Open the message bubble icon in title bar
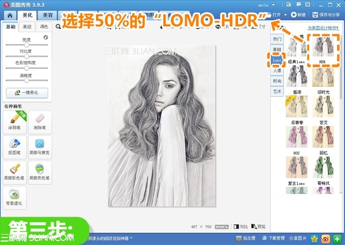345x245 pixels. pyautogui.click(x=298, y=5)
